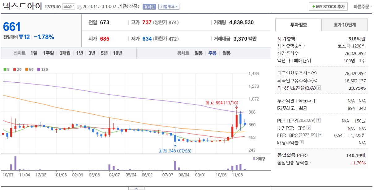
Task: Click the calendar icon before the 2023.11.20 date
Action: point(79,7)
